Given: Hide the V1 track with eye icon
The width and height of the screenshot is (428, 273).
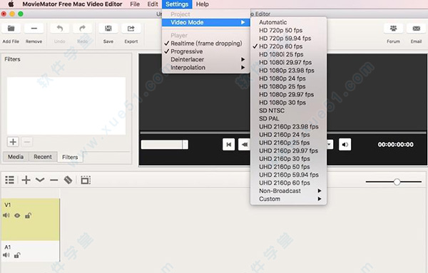Looking at the screenshot, I should pyautogui.click(x=17, y=216).
